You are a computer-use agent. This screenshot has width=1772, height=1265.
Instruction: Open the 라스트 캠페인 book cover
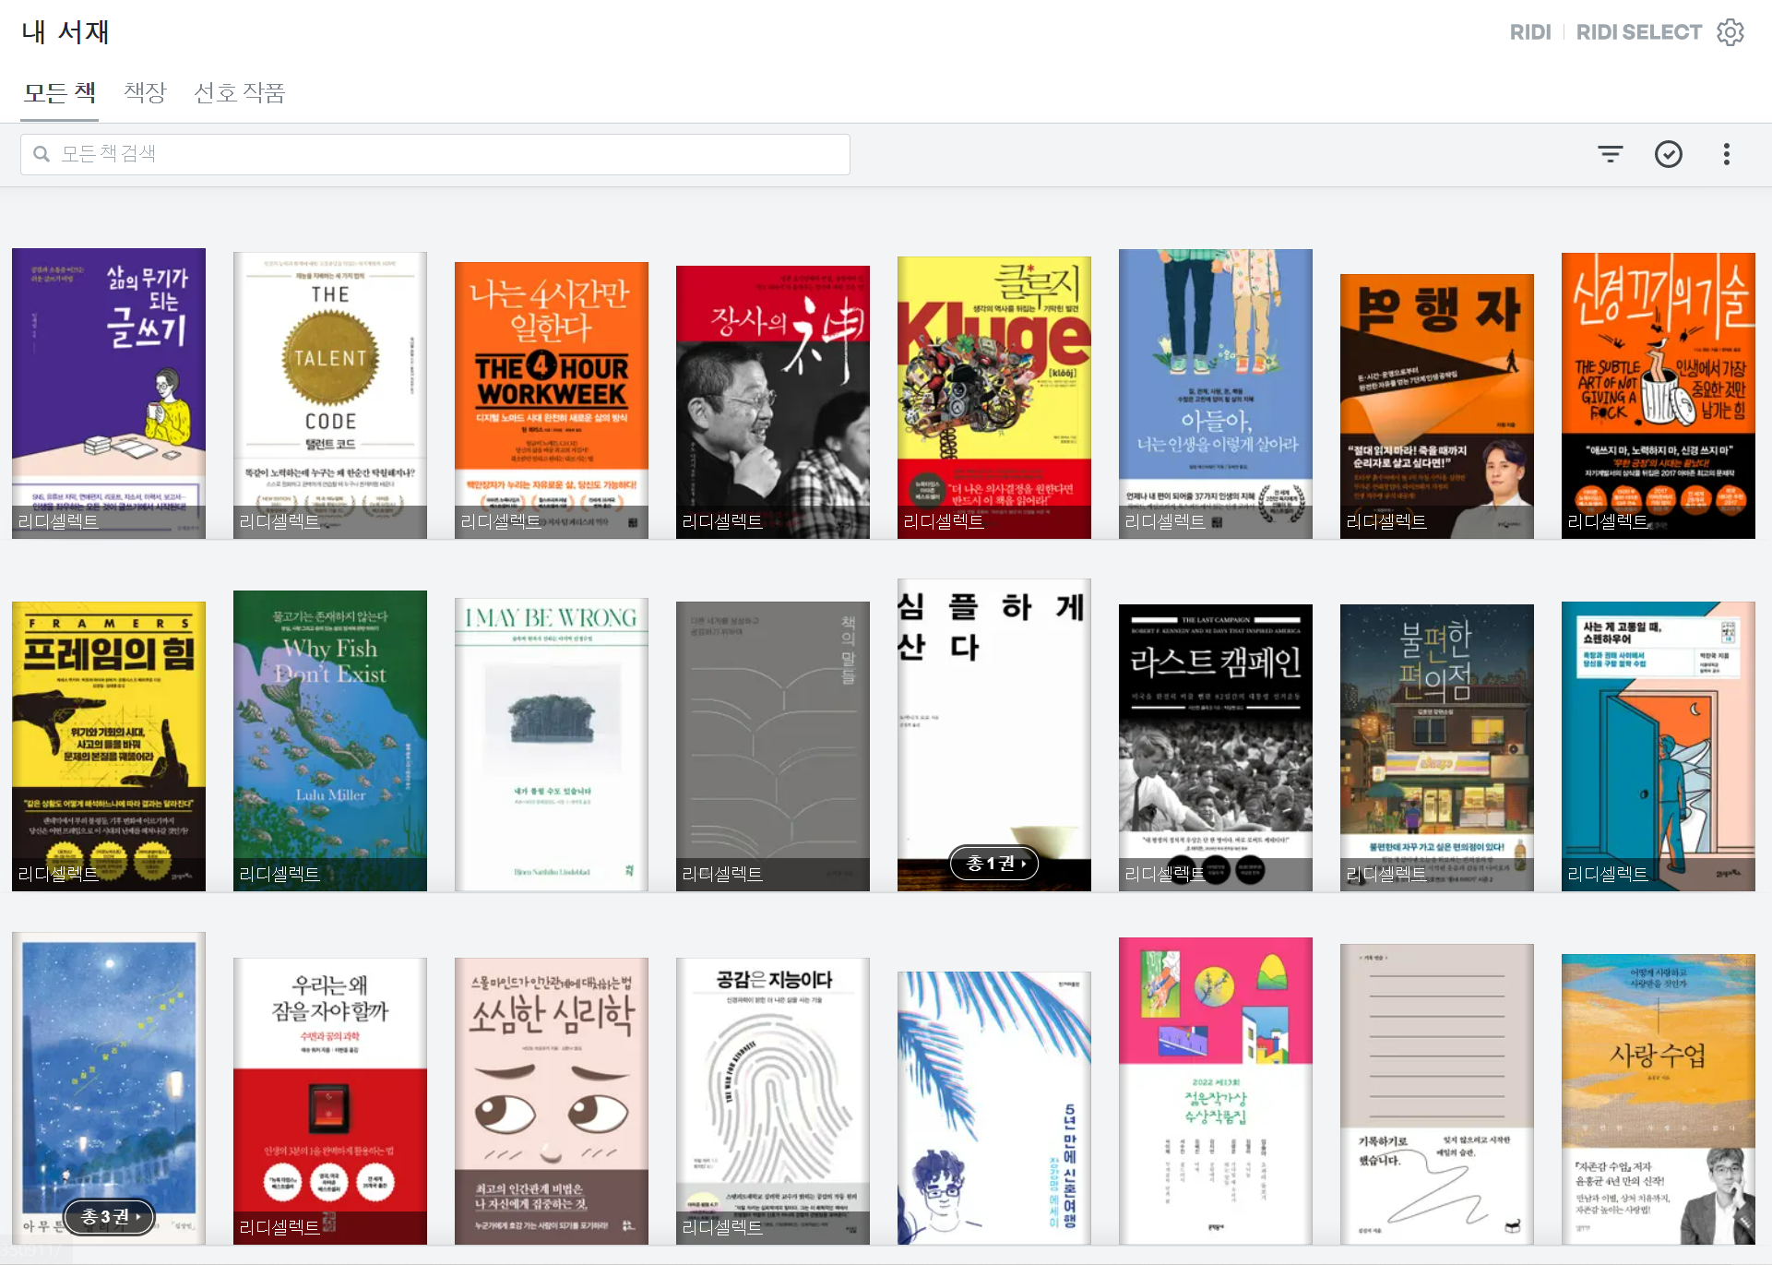coord(1216,747)
